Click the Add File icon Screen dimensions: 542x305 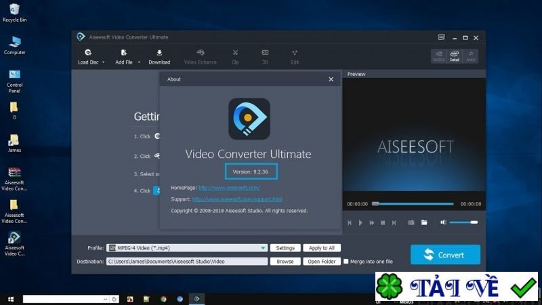124,53
